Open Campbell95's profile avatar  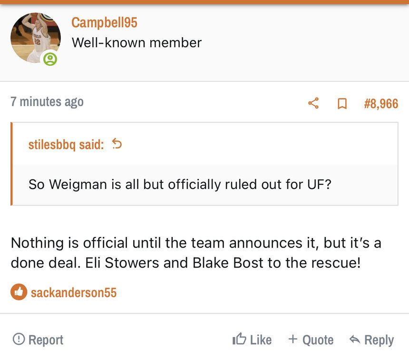(x=35, y=38)
